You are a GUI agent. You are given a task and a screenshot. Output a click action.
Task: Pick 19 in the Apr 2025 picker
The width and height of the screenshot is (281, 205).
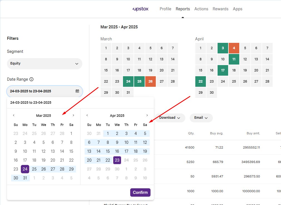[145, 151]
